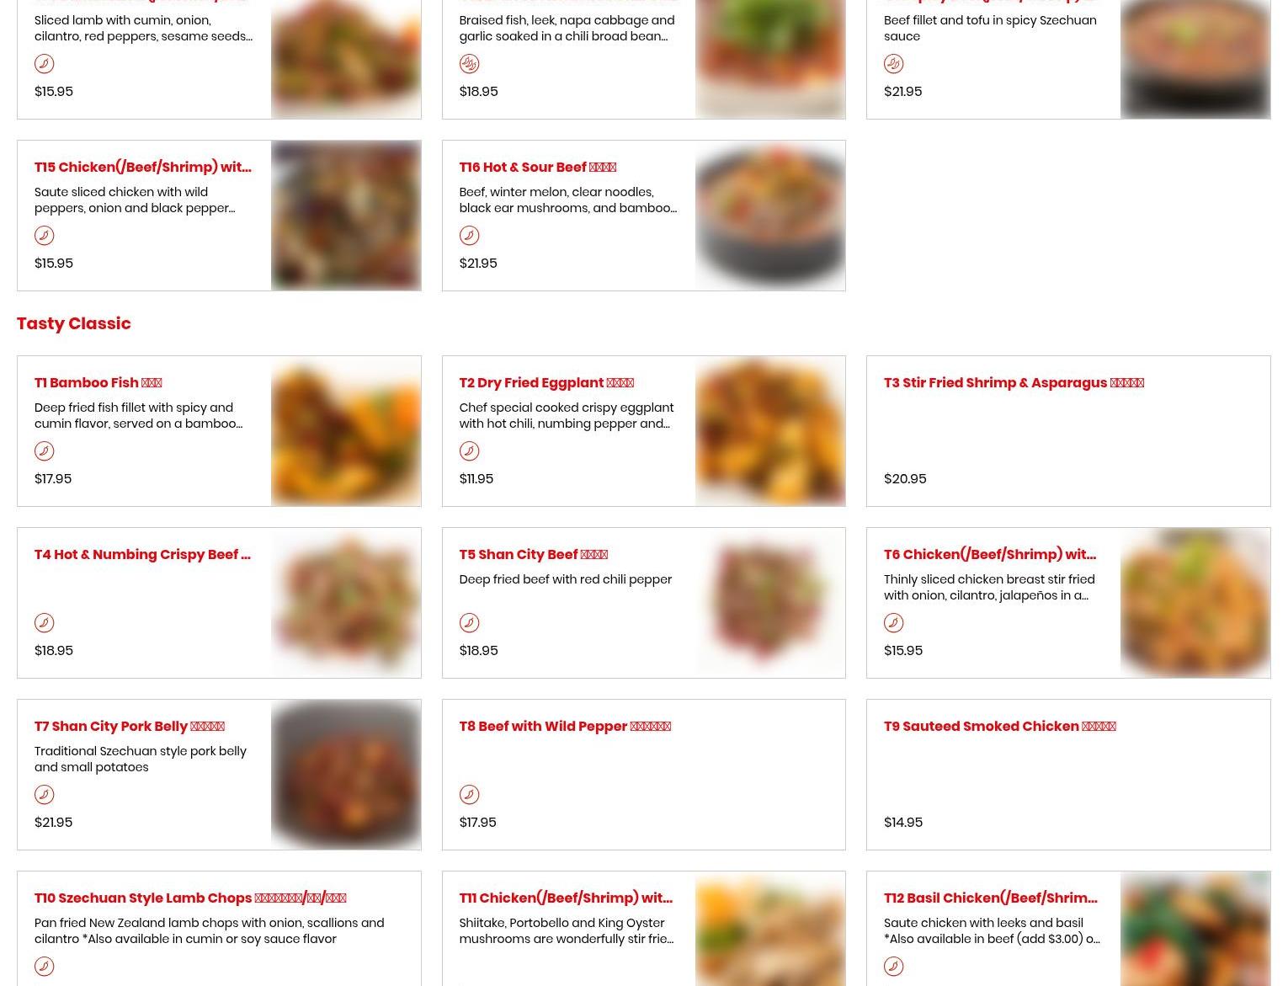The height and width of the screenshot is (986, 1288).
Task: Click the T15 Chicken with wild peppers photo
Action: [x=346, y=216]
